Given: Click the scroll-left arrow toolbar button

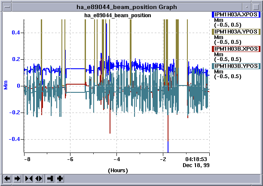Looking at the screenshot, I should pos(7,178).
